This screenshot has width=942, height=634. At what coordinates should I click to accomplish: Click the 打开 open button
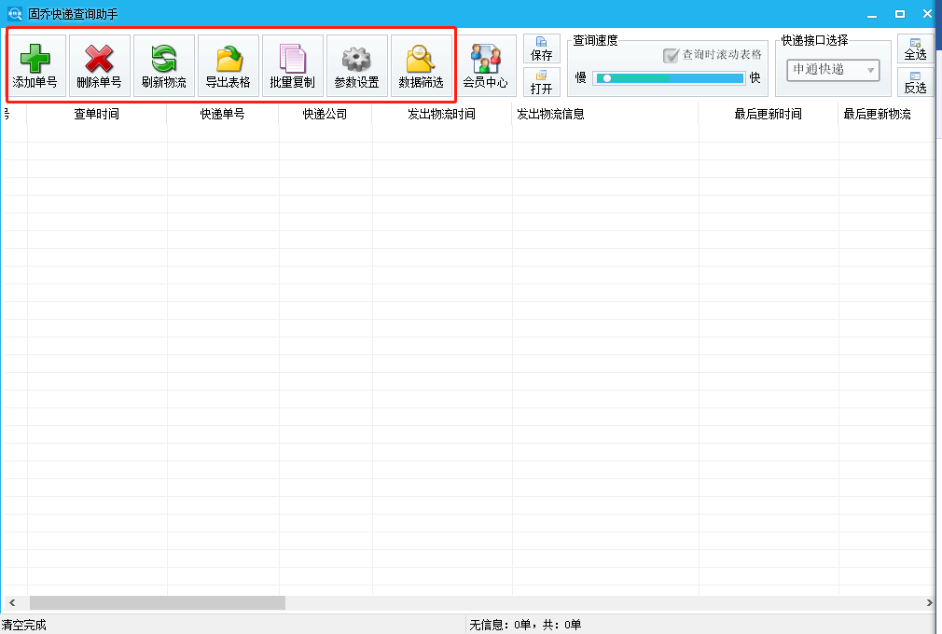[541, 82]
